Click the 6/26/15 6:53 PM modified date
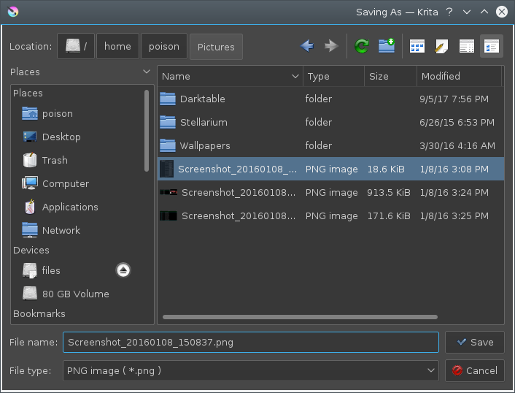 pos(457,122)
